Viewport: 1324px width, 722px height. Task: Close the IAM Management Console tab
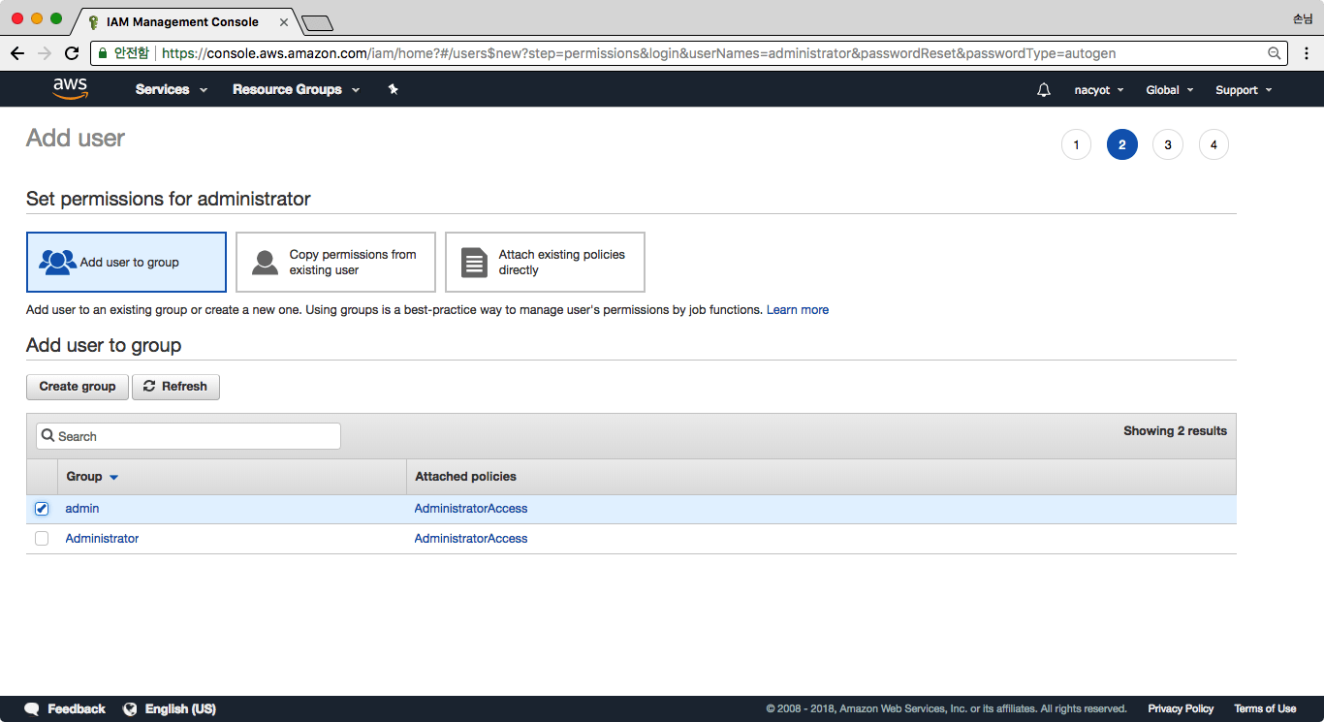(x=286, y=21)
